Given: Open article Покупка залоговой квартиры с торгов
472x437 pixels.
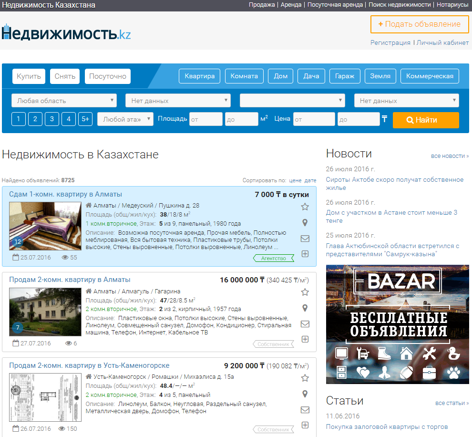Looking at the screenshot, I should [387, 427].
